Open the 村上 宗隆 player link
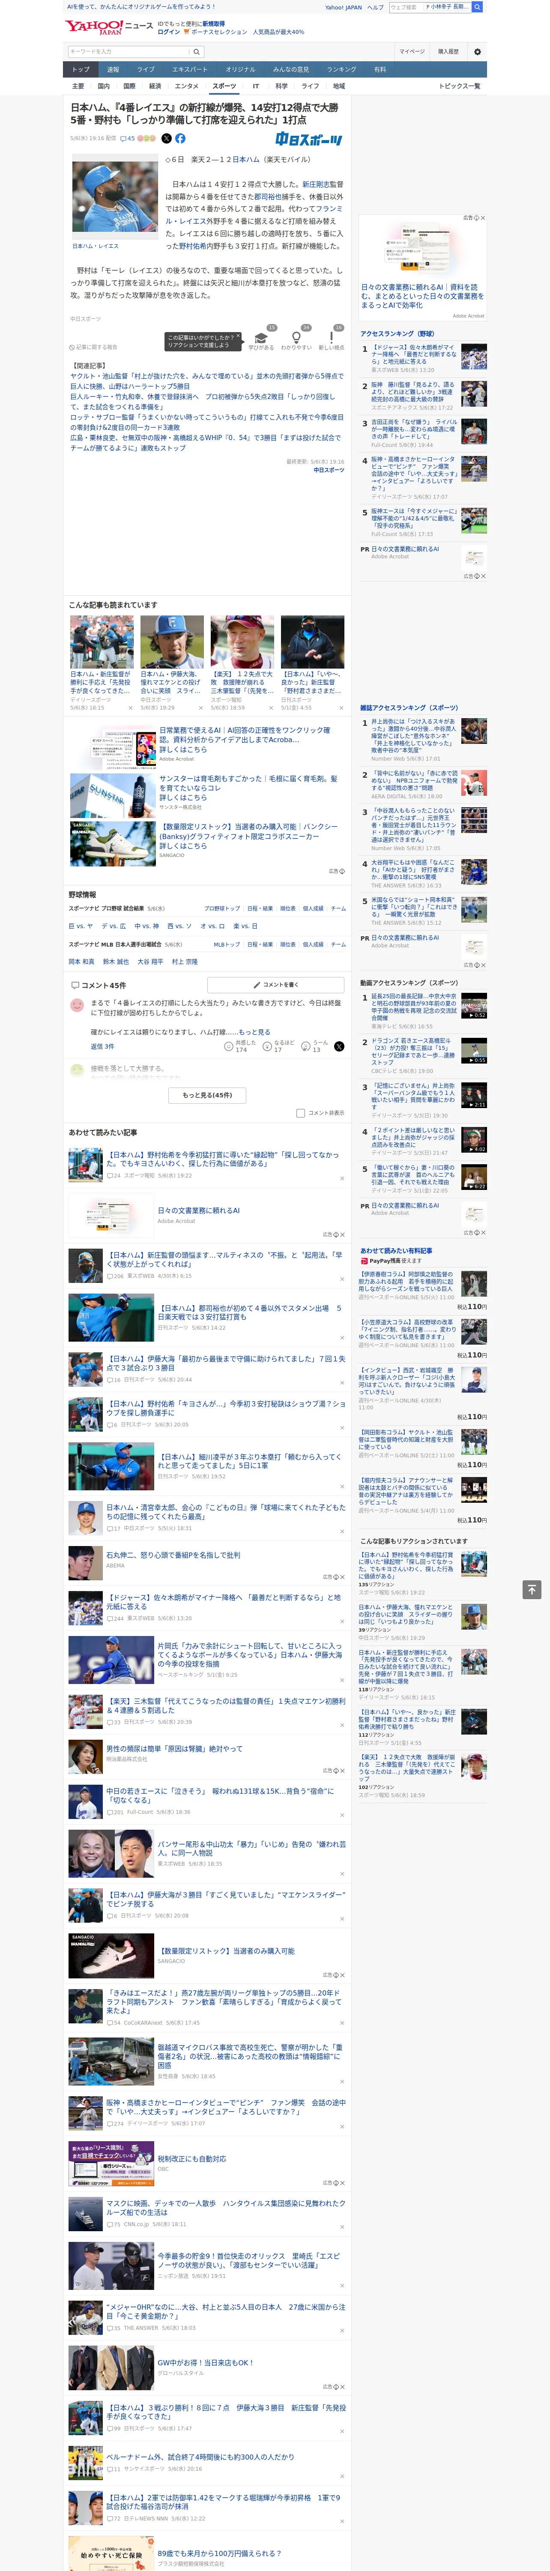The image size is (550, 2571). coord(185,962)
